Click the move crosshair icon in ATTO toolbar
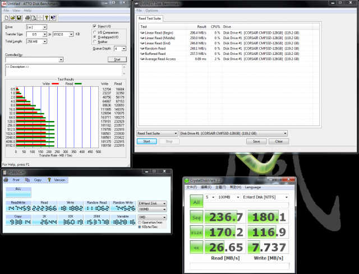Screen dimensions: 359x274 [x=40, y=17]
